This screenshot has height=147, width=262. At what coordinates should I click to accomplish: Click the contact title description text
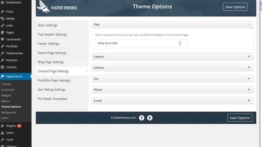click(x=142, y=35)
